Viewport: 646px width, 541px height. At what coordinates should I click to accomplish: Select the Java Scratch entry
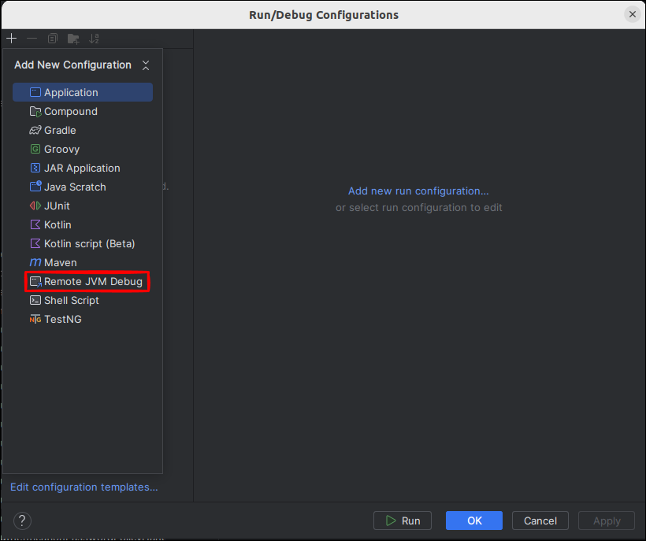75,187
